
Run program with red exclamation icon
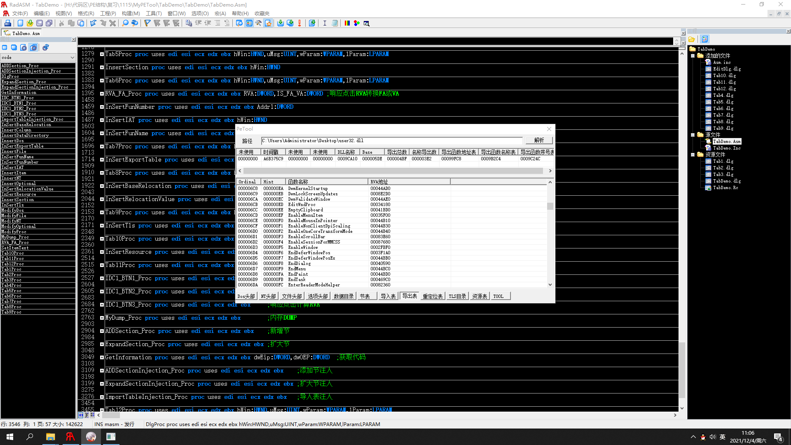300,23
